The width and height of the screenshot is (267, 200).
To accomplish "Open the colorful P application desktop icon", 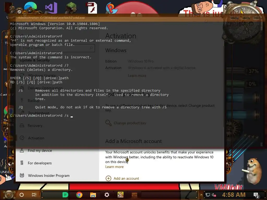I will coord(111,8).
